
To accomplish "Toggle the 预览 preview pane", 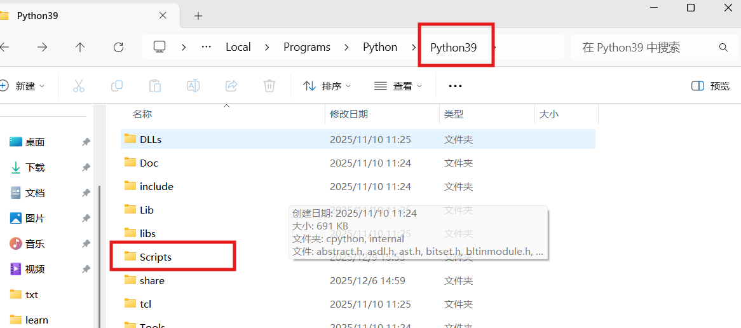I will pyautogui.click(x=710, y=86).
